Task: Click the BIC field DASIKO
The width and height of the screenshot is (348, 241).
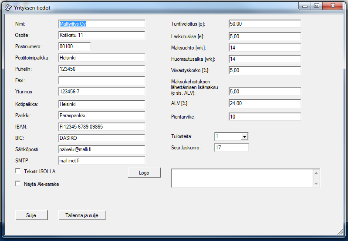Action: [101, 138]
